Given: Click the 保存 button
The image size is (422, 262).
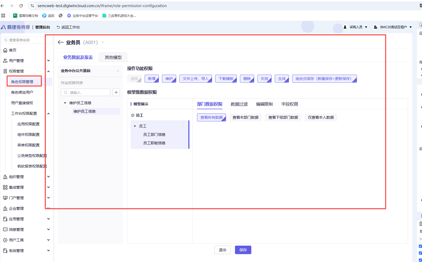Looking at the screenshot, I should pyautogui.click(x=243, y=250).
